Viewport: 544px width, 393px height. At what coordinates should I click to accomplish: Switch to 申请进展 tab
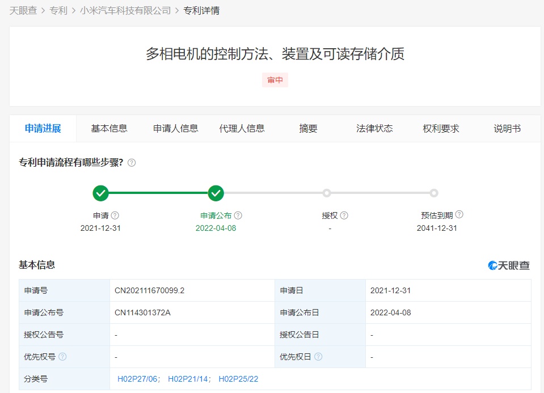pos(43,129)
